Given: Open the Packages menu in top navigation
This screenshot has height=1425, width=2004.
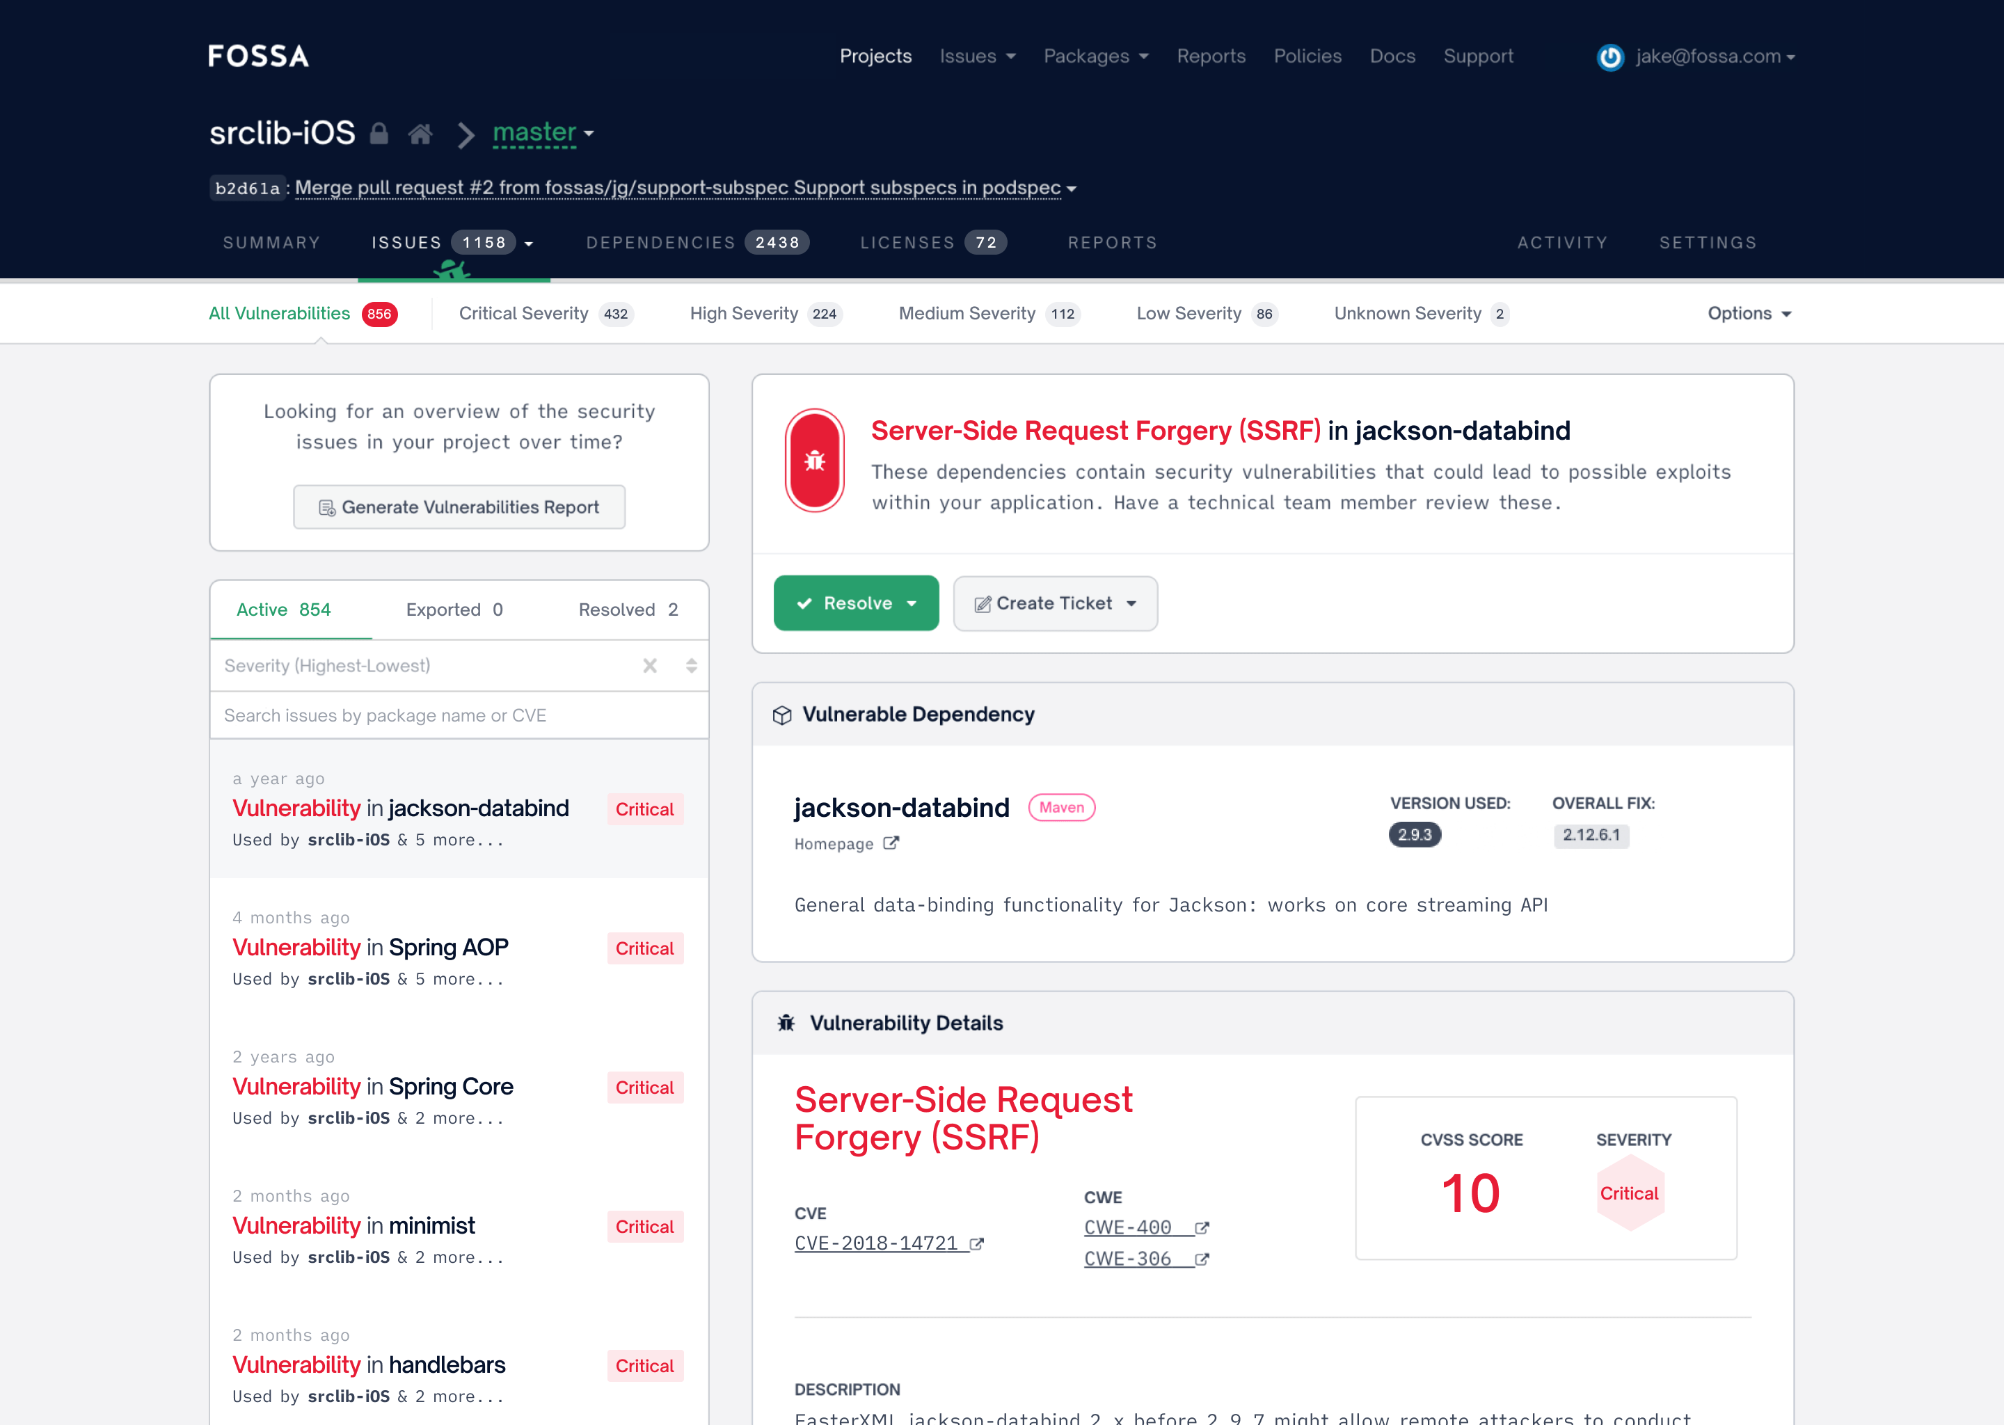Looking at the screenshot, I should 1096,56.
